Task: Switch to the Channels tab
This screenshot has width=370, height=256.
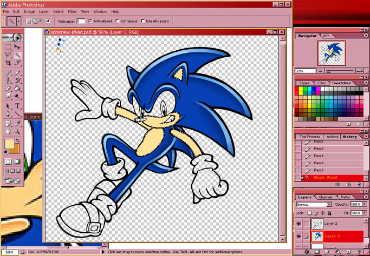Action: [x=326, y=197]
